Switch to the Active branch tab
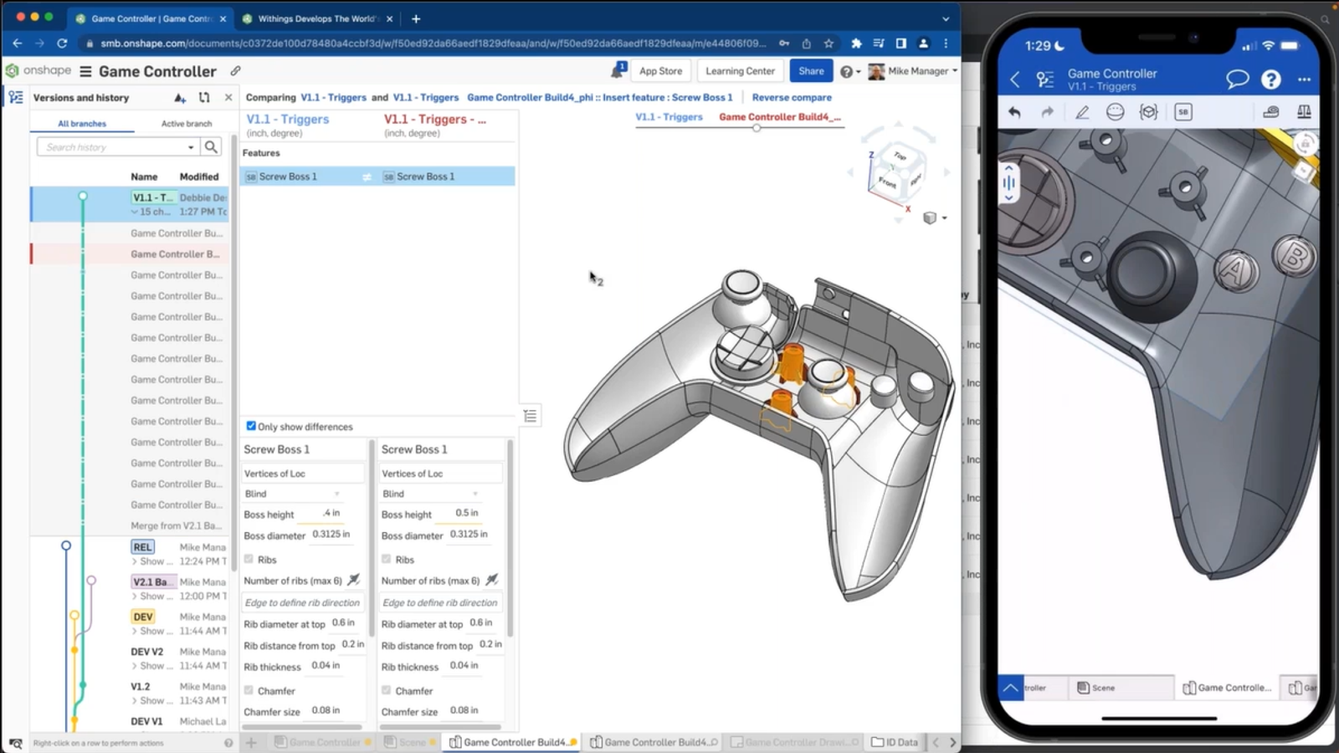 coord(186,124)
